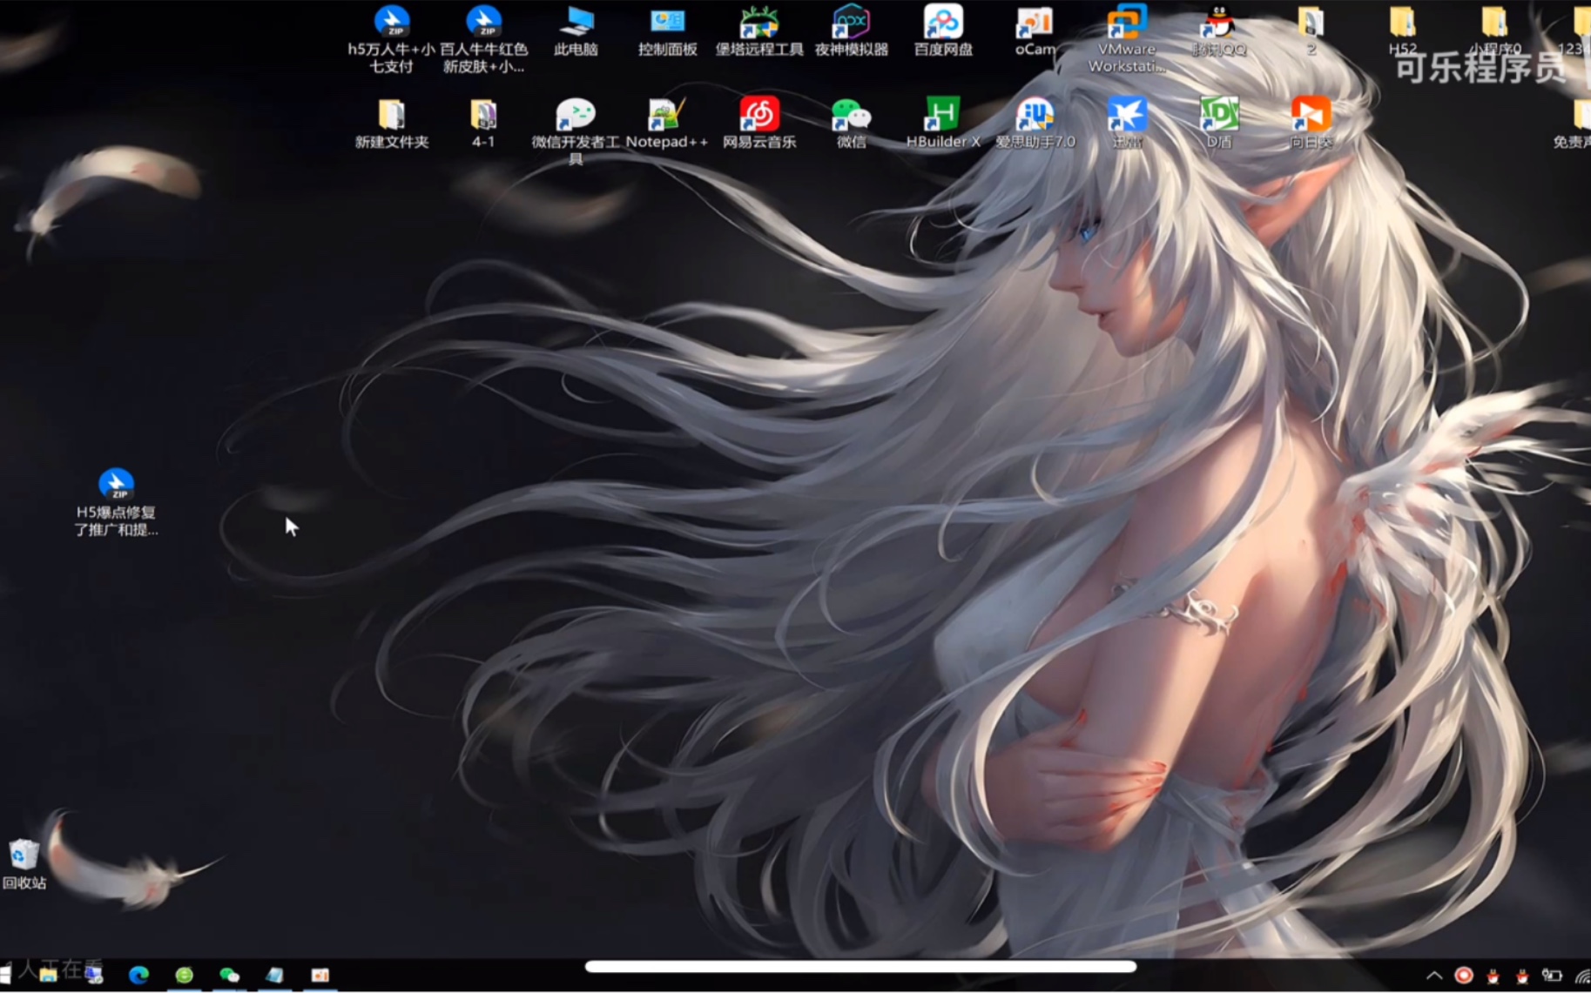The height and width of the screenshot is (993, 1591).
Task: Open 微信 (WeChat) desktop shortcut
Action: (851, 124)
